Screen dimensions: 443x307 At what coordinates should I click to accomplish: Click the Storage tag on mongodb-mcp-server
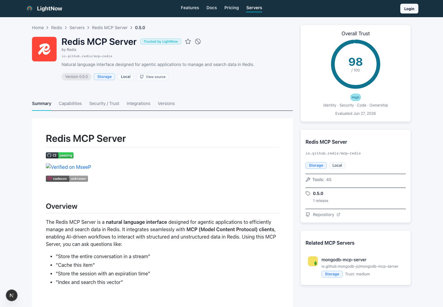point(332,274)
